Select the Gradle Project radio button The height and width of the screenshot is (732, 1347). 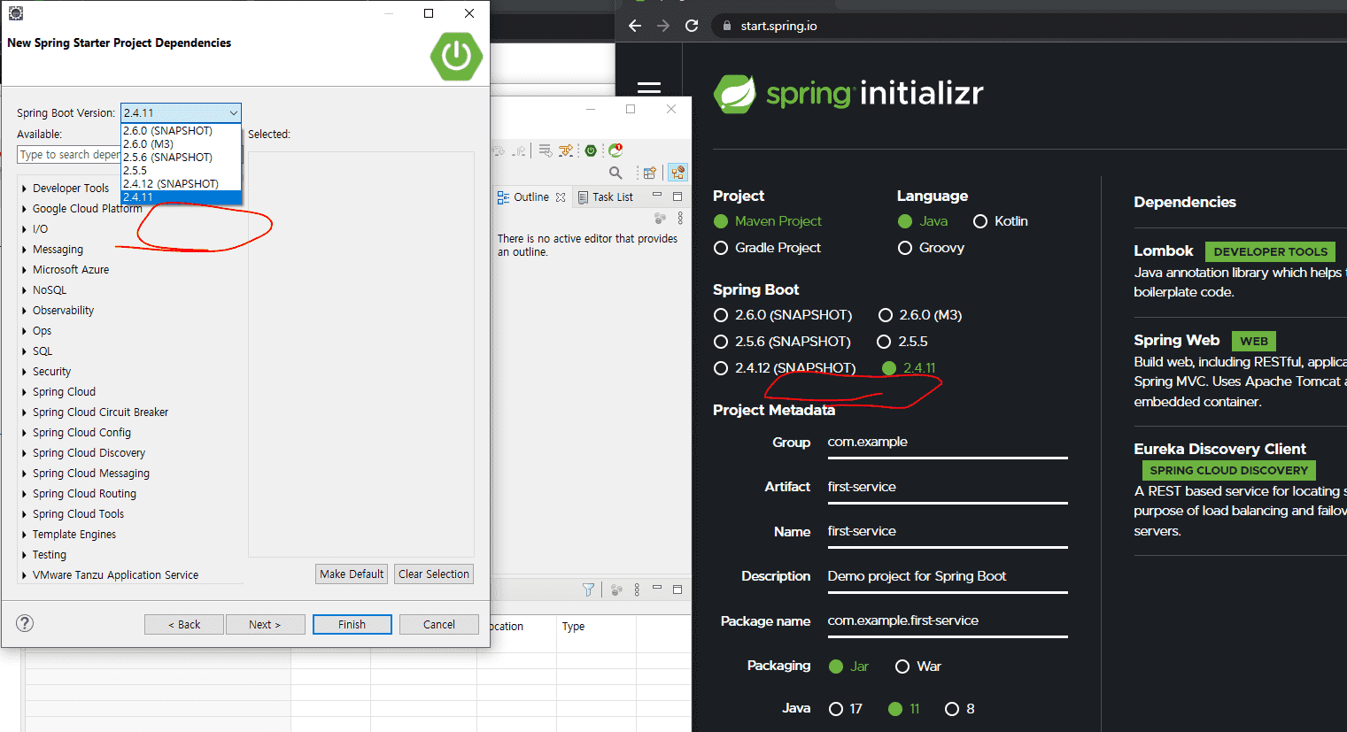tap(721, 248)
